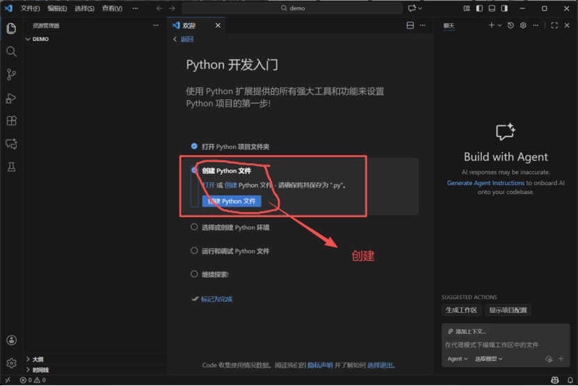This screenshot has width=578, height=386.
Task: Open new chat dropdown arrow
Action: point(499,26)
